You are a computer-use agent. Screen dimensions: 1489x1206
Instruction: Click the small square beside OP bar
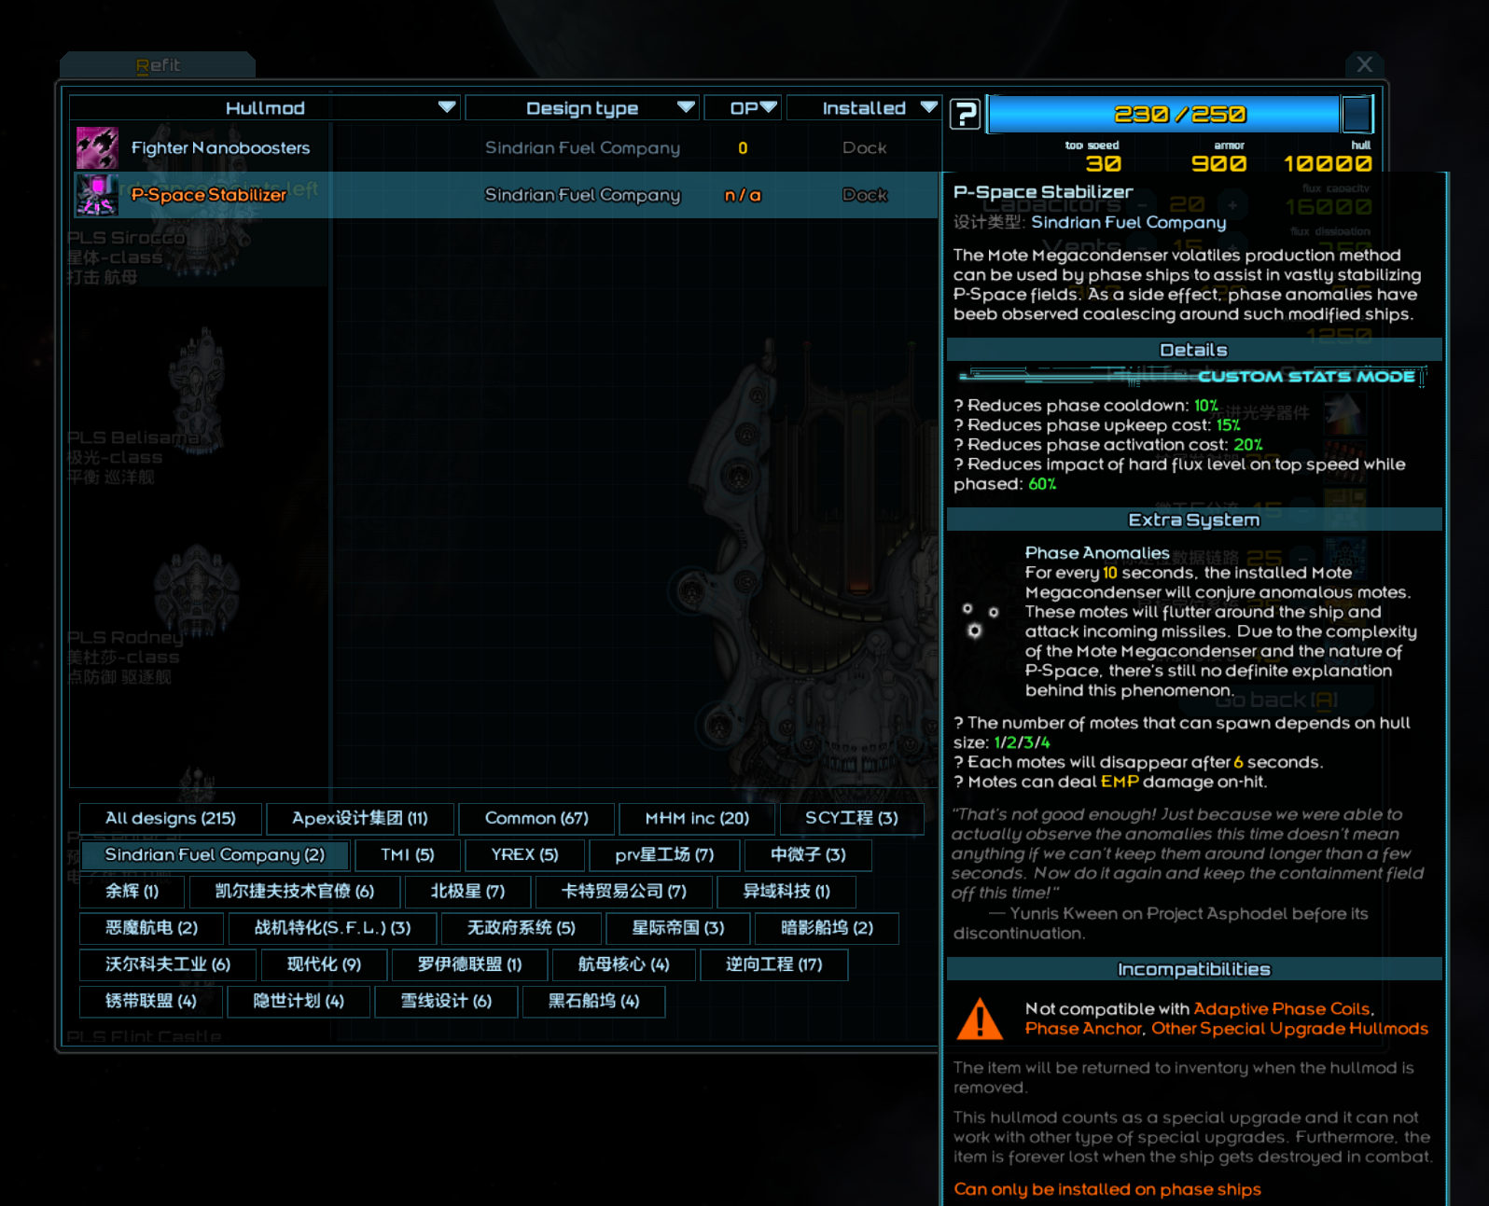point(1357,115)
